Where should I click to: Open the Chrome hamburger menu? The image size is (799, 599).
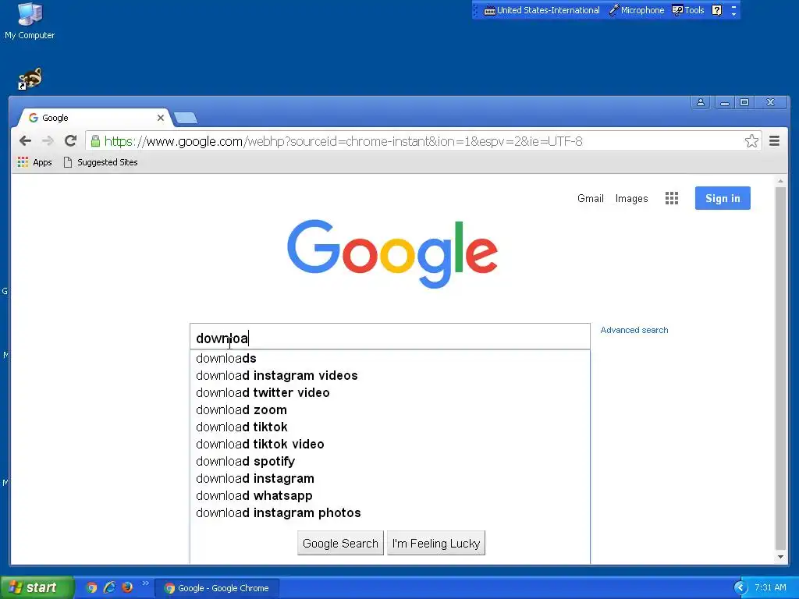pyautogui.click(x=774, y=141)
